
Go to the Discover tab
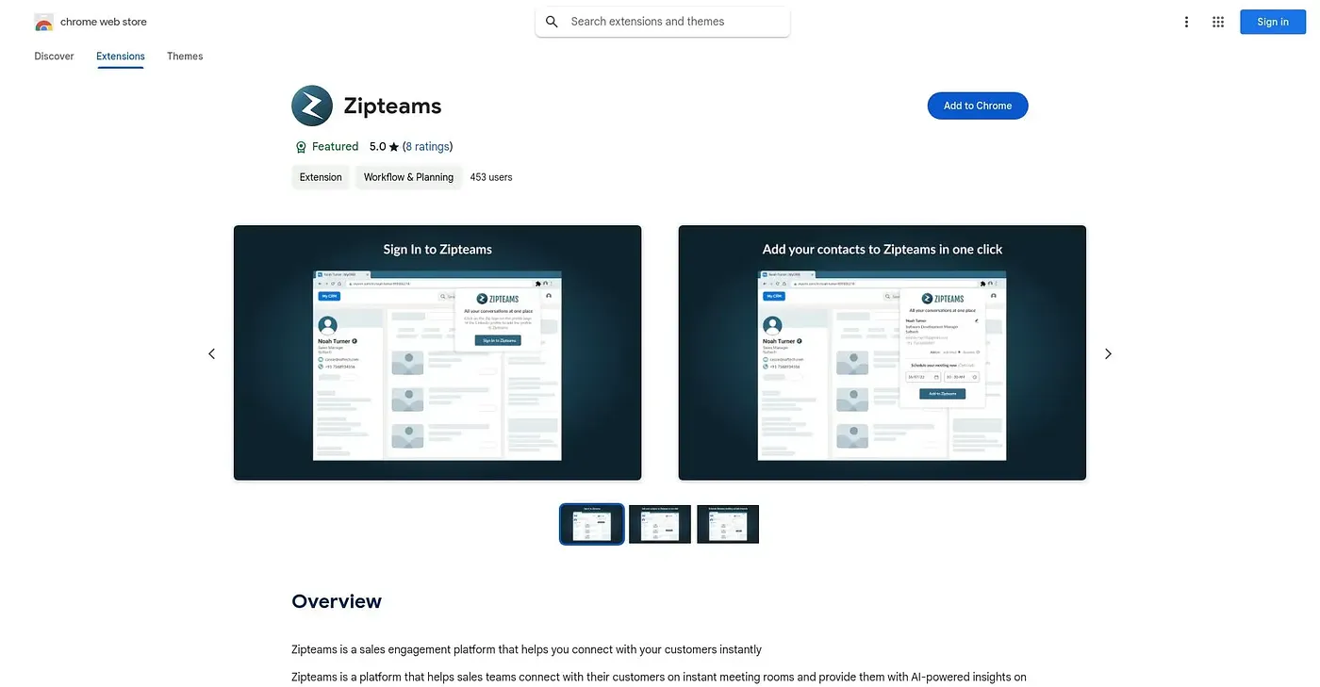pyautogui.click(x=55, y=57)
